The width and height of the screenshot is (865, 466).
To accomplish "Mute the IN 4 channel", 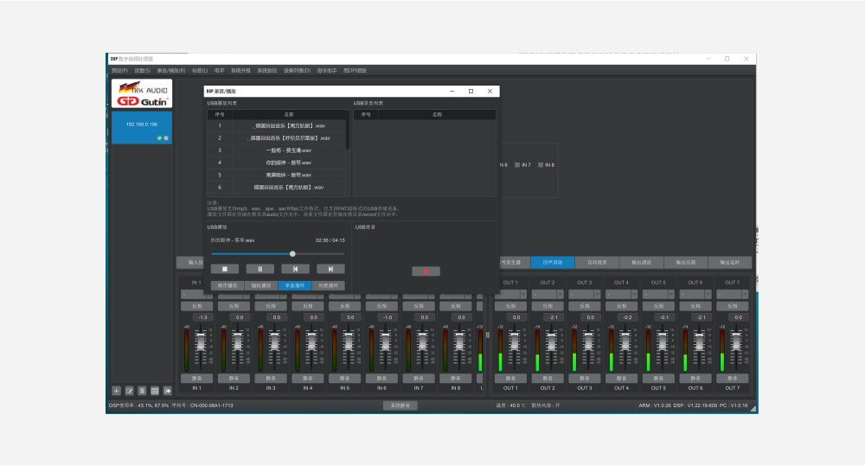I will (308, 379).
